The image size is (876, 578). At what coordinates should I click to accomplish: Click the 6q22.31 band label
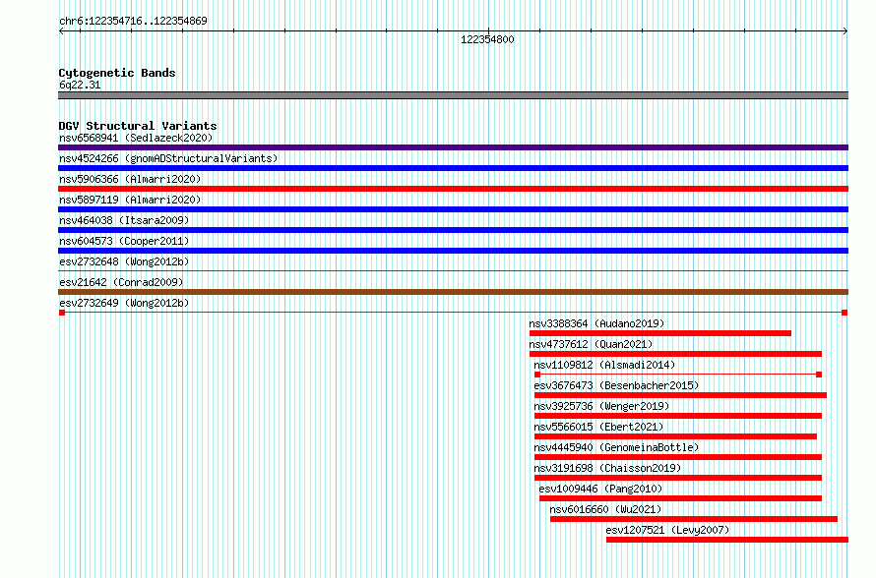pos(80,85)
